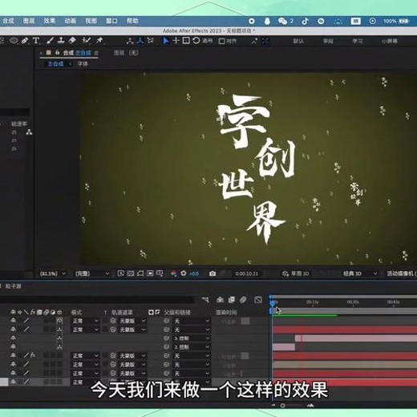Viewport: 417px width, 417px height.
Task: Open topmost layer's 无蒙版 track matte dropdown
Action: click(x=132, y=321)
